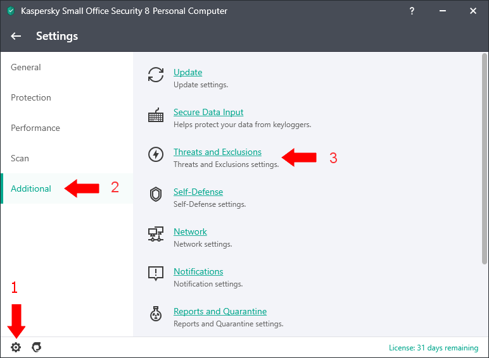Click the Notifications speech bubble icon

click(x=156, y=274)
